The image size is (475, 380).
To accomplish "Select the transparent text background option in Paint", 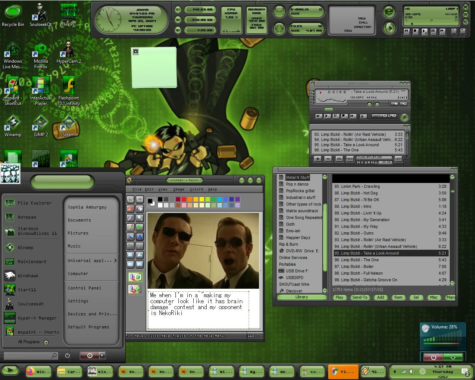I will [x=135, y=289].
